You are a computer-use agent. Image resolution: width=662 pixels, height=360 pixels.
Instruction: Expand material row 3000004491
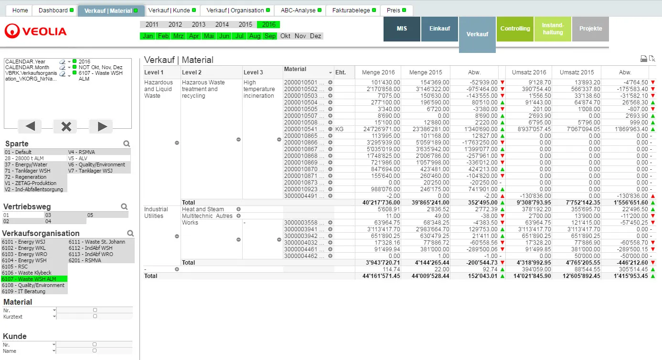pyautogui.click(x=330, y=196)
